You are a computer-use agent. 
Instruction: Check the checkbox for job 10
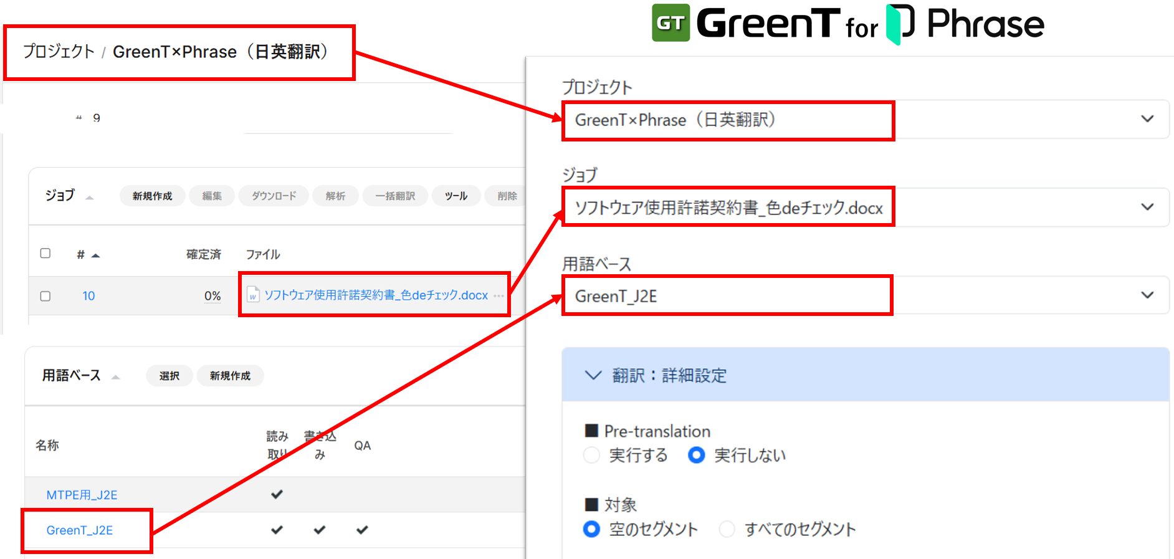45,296
